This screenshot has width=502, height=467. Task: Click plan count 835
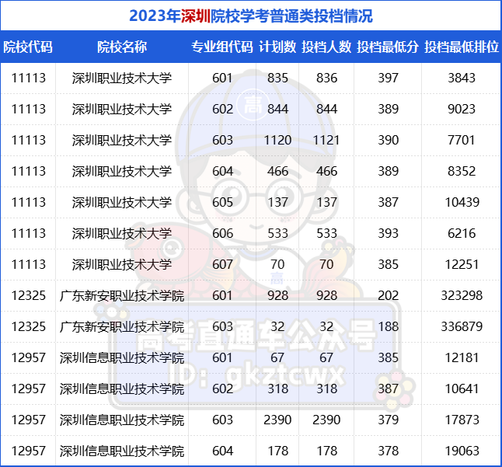point(277,78)
